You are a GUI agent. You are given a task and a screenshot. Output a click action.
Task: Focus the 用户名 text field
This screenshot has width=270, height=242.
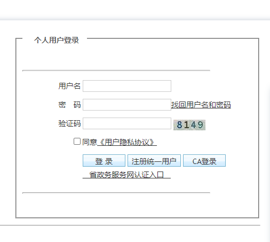(x=127, y=86)
